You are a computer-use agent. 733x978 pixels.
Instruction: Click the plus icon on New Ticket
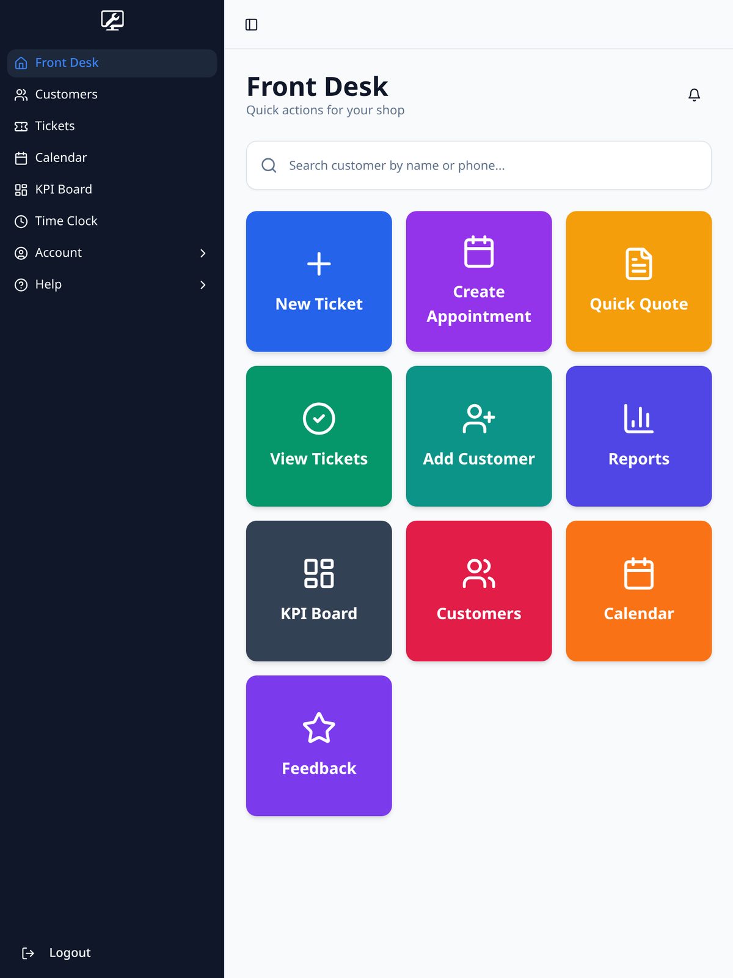[x=319, y=264]
